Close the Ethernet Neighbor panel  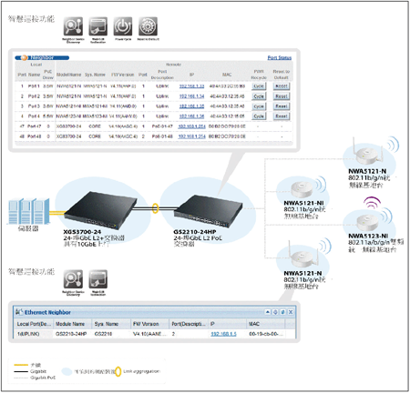click(291, 312)
